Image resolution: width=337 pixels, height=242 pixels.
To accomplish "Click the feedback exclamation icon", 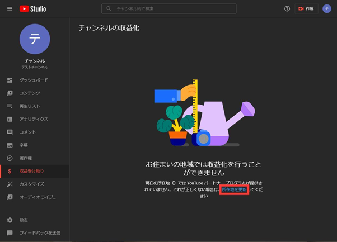I will pos(10,232).
